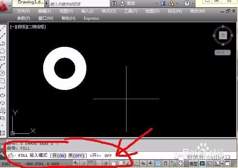Image resolution: width=238 pixels, height=168 pixels.
Task: Toggle Snap mode in status bar
Action: pyautogui.click(x=83, y=163)
